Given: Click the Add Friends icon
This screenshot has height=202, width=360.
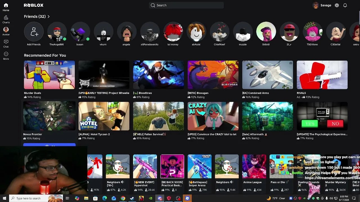Looking at the screenshot, I should [34, 31].
